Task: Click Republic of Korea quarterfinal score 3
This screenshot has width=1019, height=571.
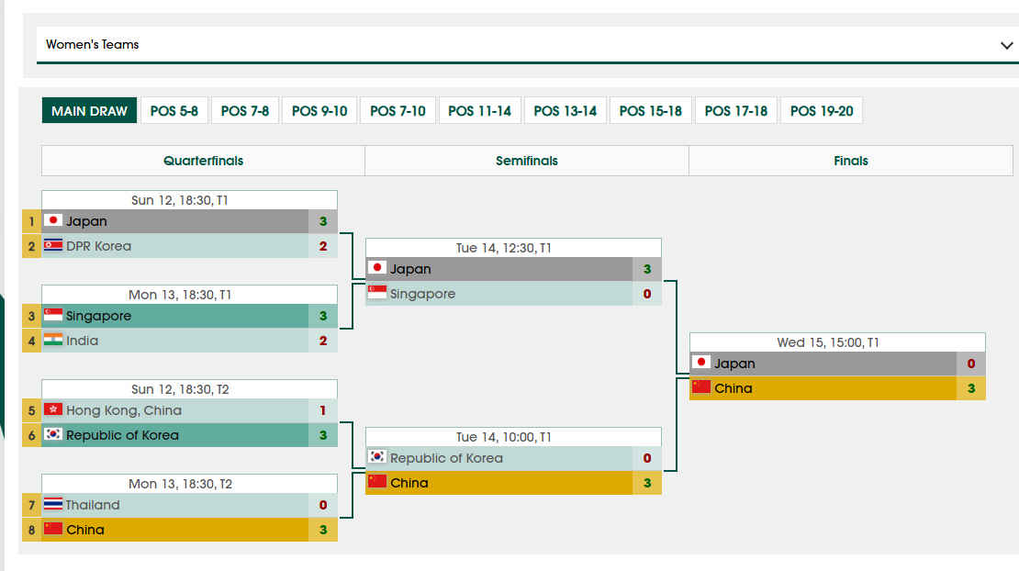Action: pyautogui.click(x=323, y=435)
